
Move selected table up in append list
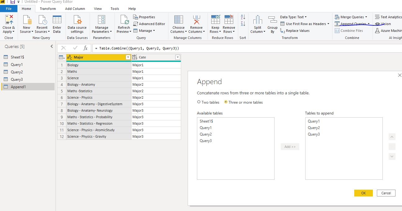click(x=392, y=137)
